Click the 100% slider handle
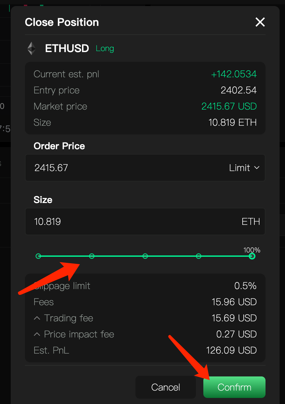Screen dimensions: 285x404 (x=252, y=256)
